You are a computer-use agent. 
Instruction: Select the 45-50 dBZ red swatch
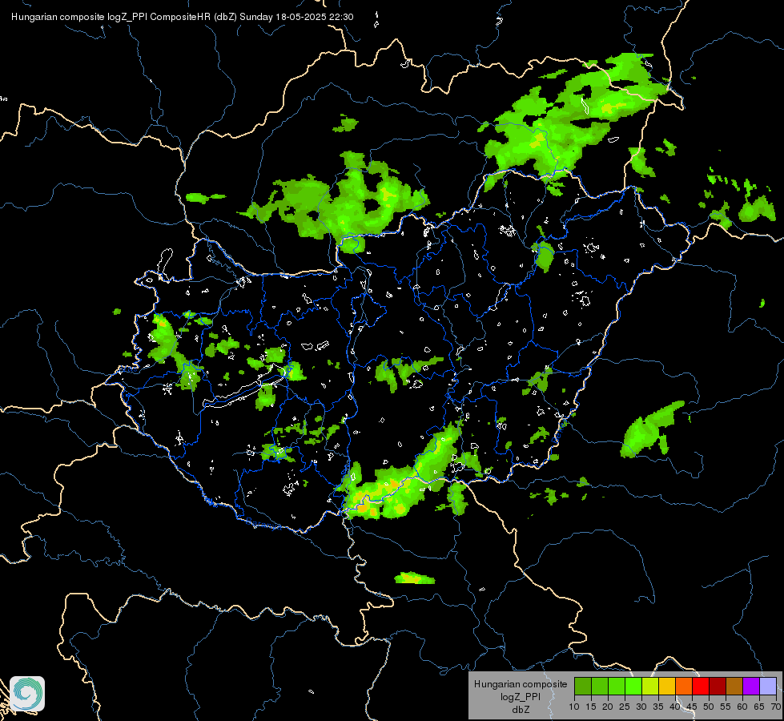701,686
